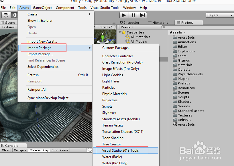Open the Explosions folder
234x166 pixels.
click(184, 51)
